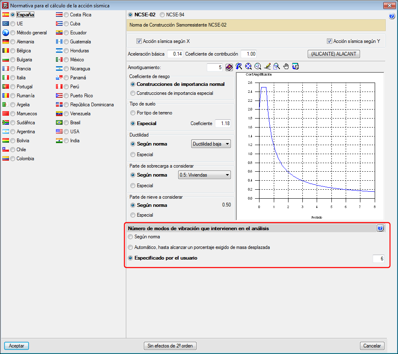Viewport: 398px width, 354px height.
Task: Click the soil Coeficiente 1.18 field
Action: tap(223, 123)
